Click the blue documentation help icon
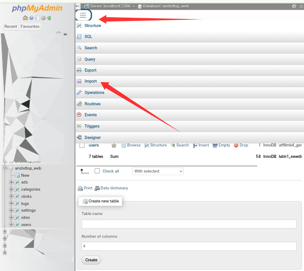 31,18
